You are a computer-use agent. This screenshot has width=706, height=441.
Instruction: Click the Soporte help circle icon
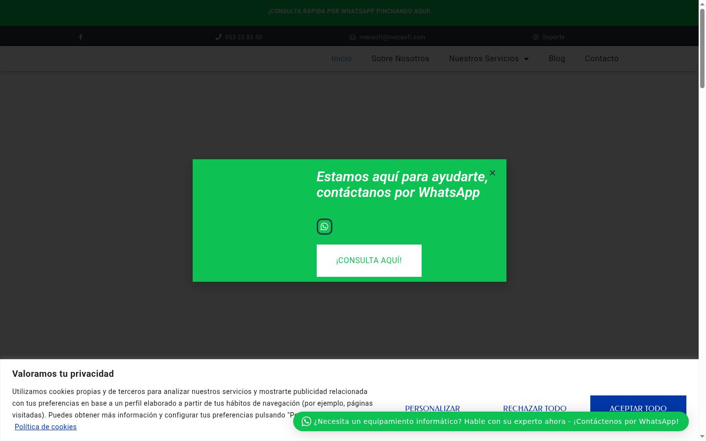(535, 37)
